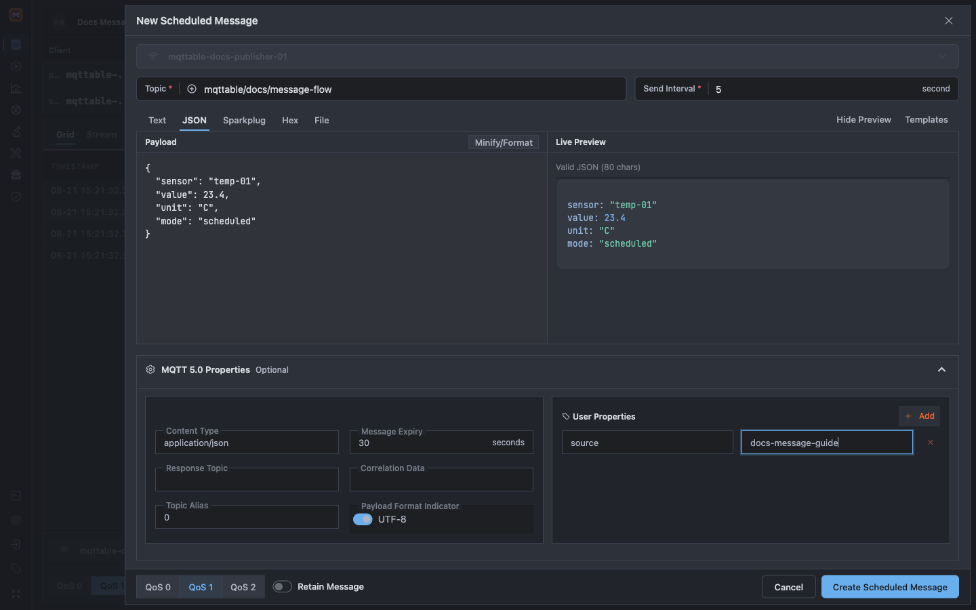Click the broadcast icon in the background Docs tab
Image resolution: width=976 pixels, height=610 pixels.
[x=59, y=22]
